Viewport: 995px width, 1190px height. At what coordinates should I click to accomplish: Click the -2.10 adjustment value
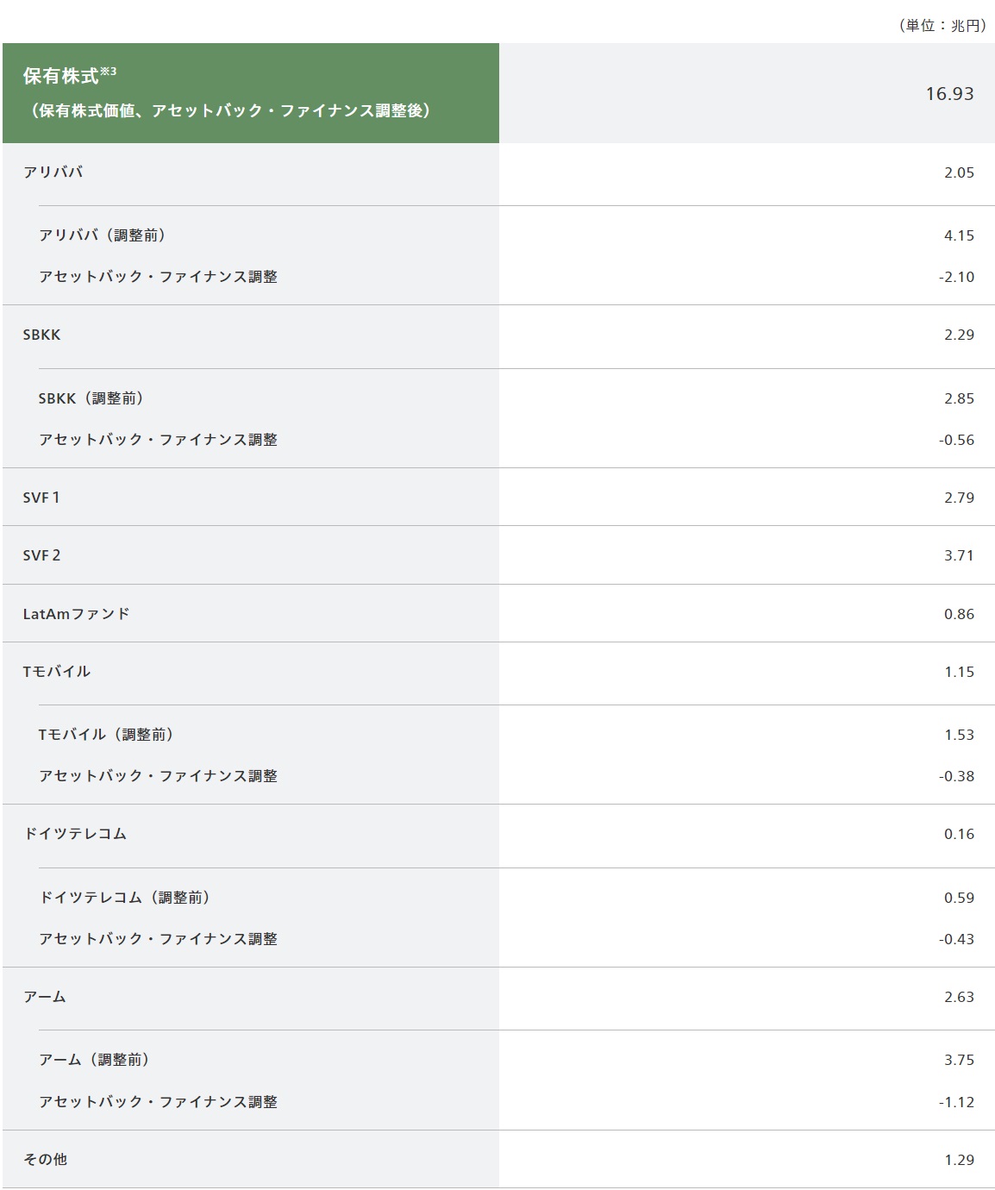(956, 277)
